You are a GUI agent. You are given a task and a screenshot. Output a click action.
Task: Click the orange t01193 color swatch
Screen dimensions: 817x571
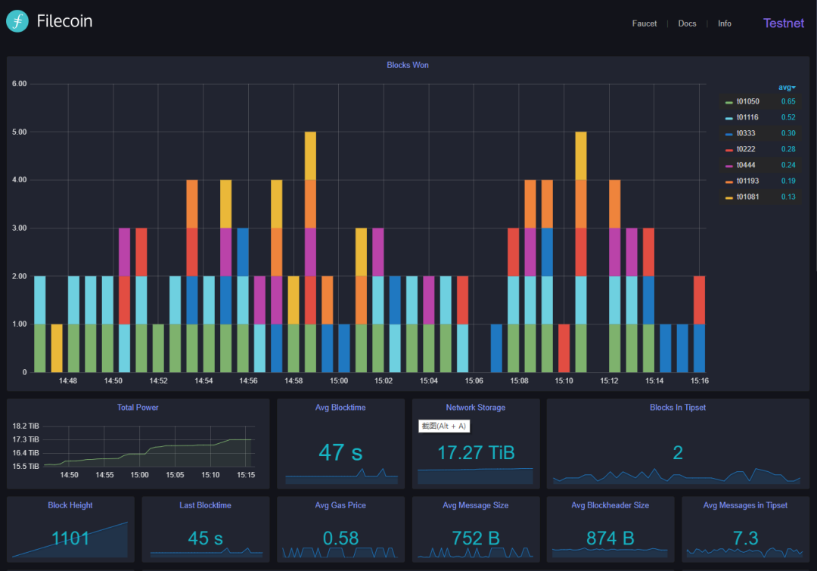(729, 182)
